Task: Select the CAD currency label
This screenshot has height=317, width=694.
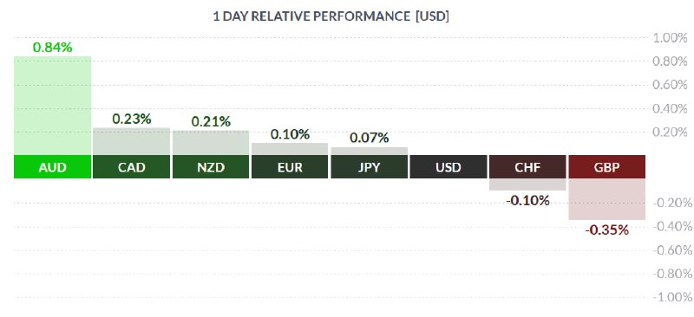Action: pos(132,167)
